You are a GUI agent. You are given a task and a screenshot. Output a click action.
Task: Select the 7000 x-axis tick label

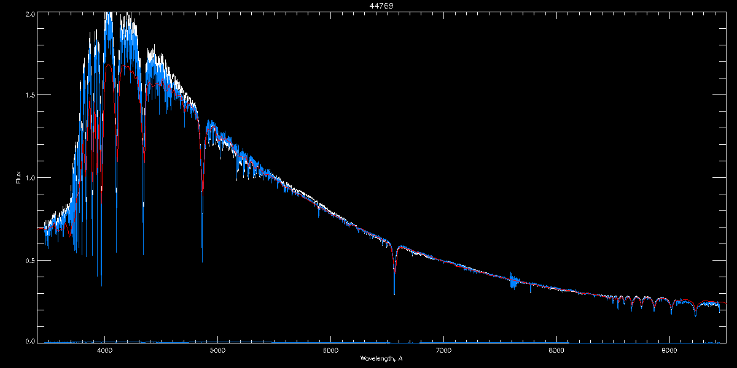pyautogui.click(x=443, y=350)
